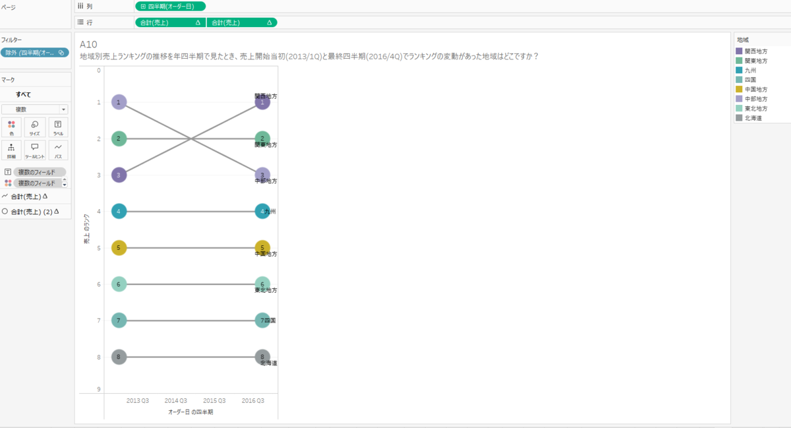Viewport: 791px width, 428px height.
Task: Open the Path (パス) property on Marks card
Action: point(58,150)
